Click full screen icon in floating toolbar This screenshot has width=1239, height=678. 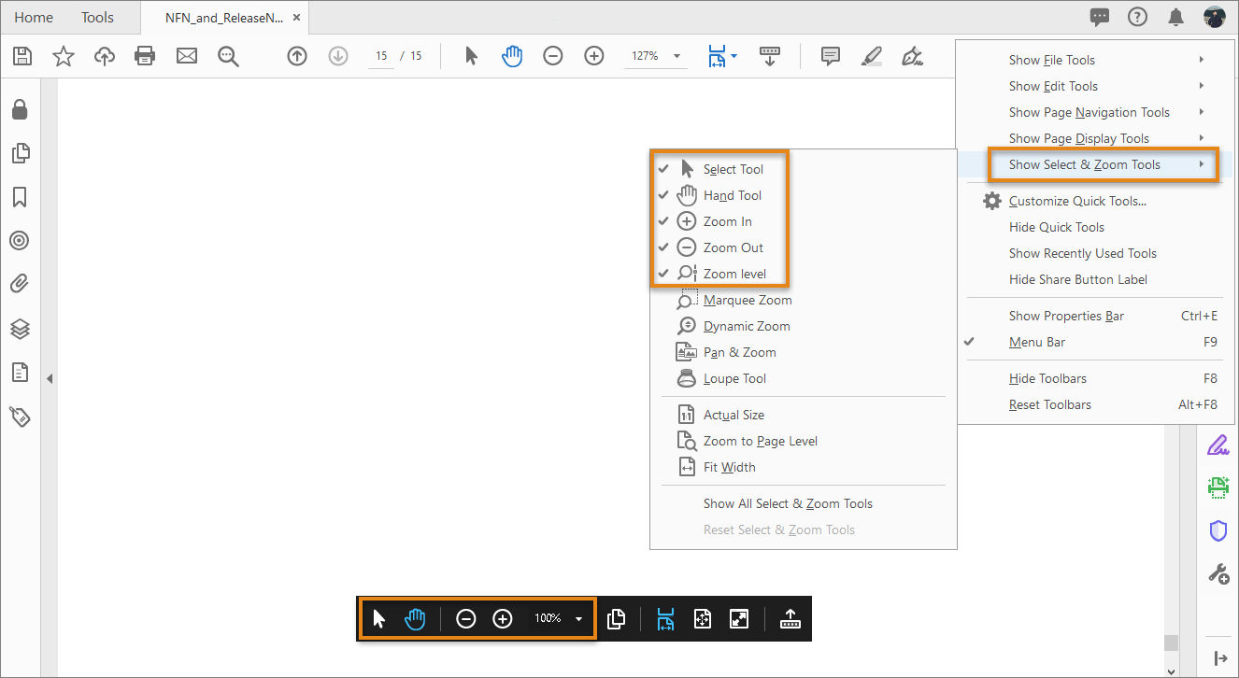point(739,618)
